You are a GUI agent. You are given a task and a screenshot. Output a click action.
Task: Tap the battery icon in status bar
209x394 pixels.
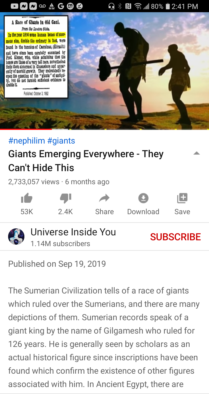click(167, 6)
